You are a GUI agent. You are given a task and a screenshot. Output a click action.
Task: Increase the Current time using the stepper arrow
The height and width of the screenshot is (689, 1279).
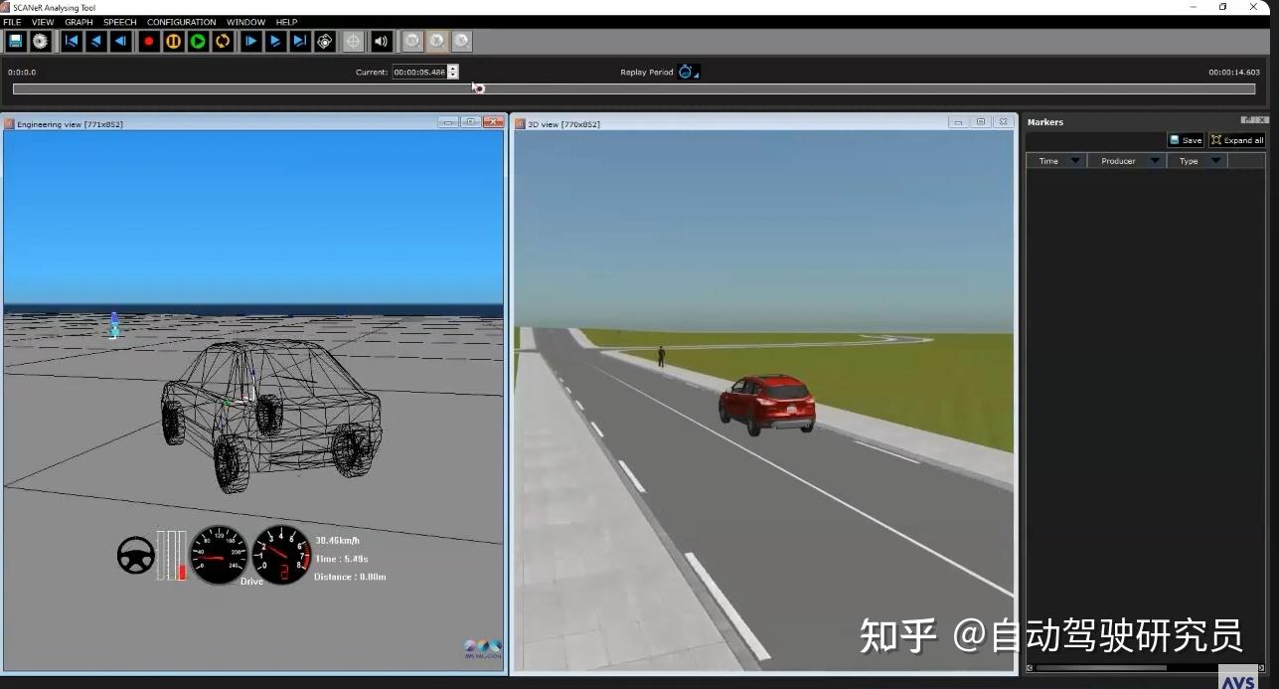(x=453, y=68)
